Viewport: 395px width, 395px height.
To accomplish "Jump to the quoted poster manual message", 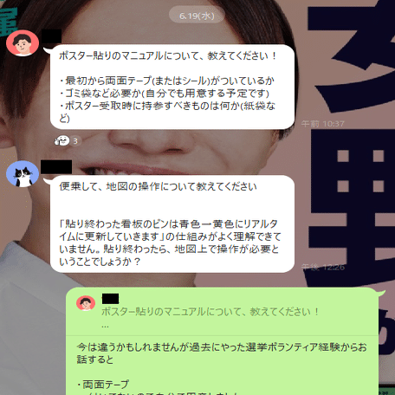I will click(210, 312).
